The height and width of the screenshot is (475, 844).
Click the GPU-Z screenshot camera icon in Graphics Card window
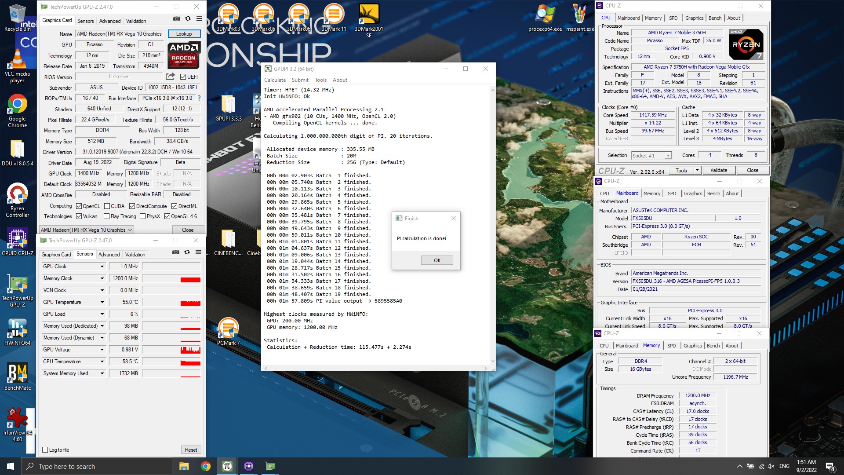coord(176,19)
